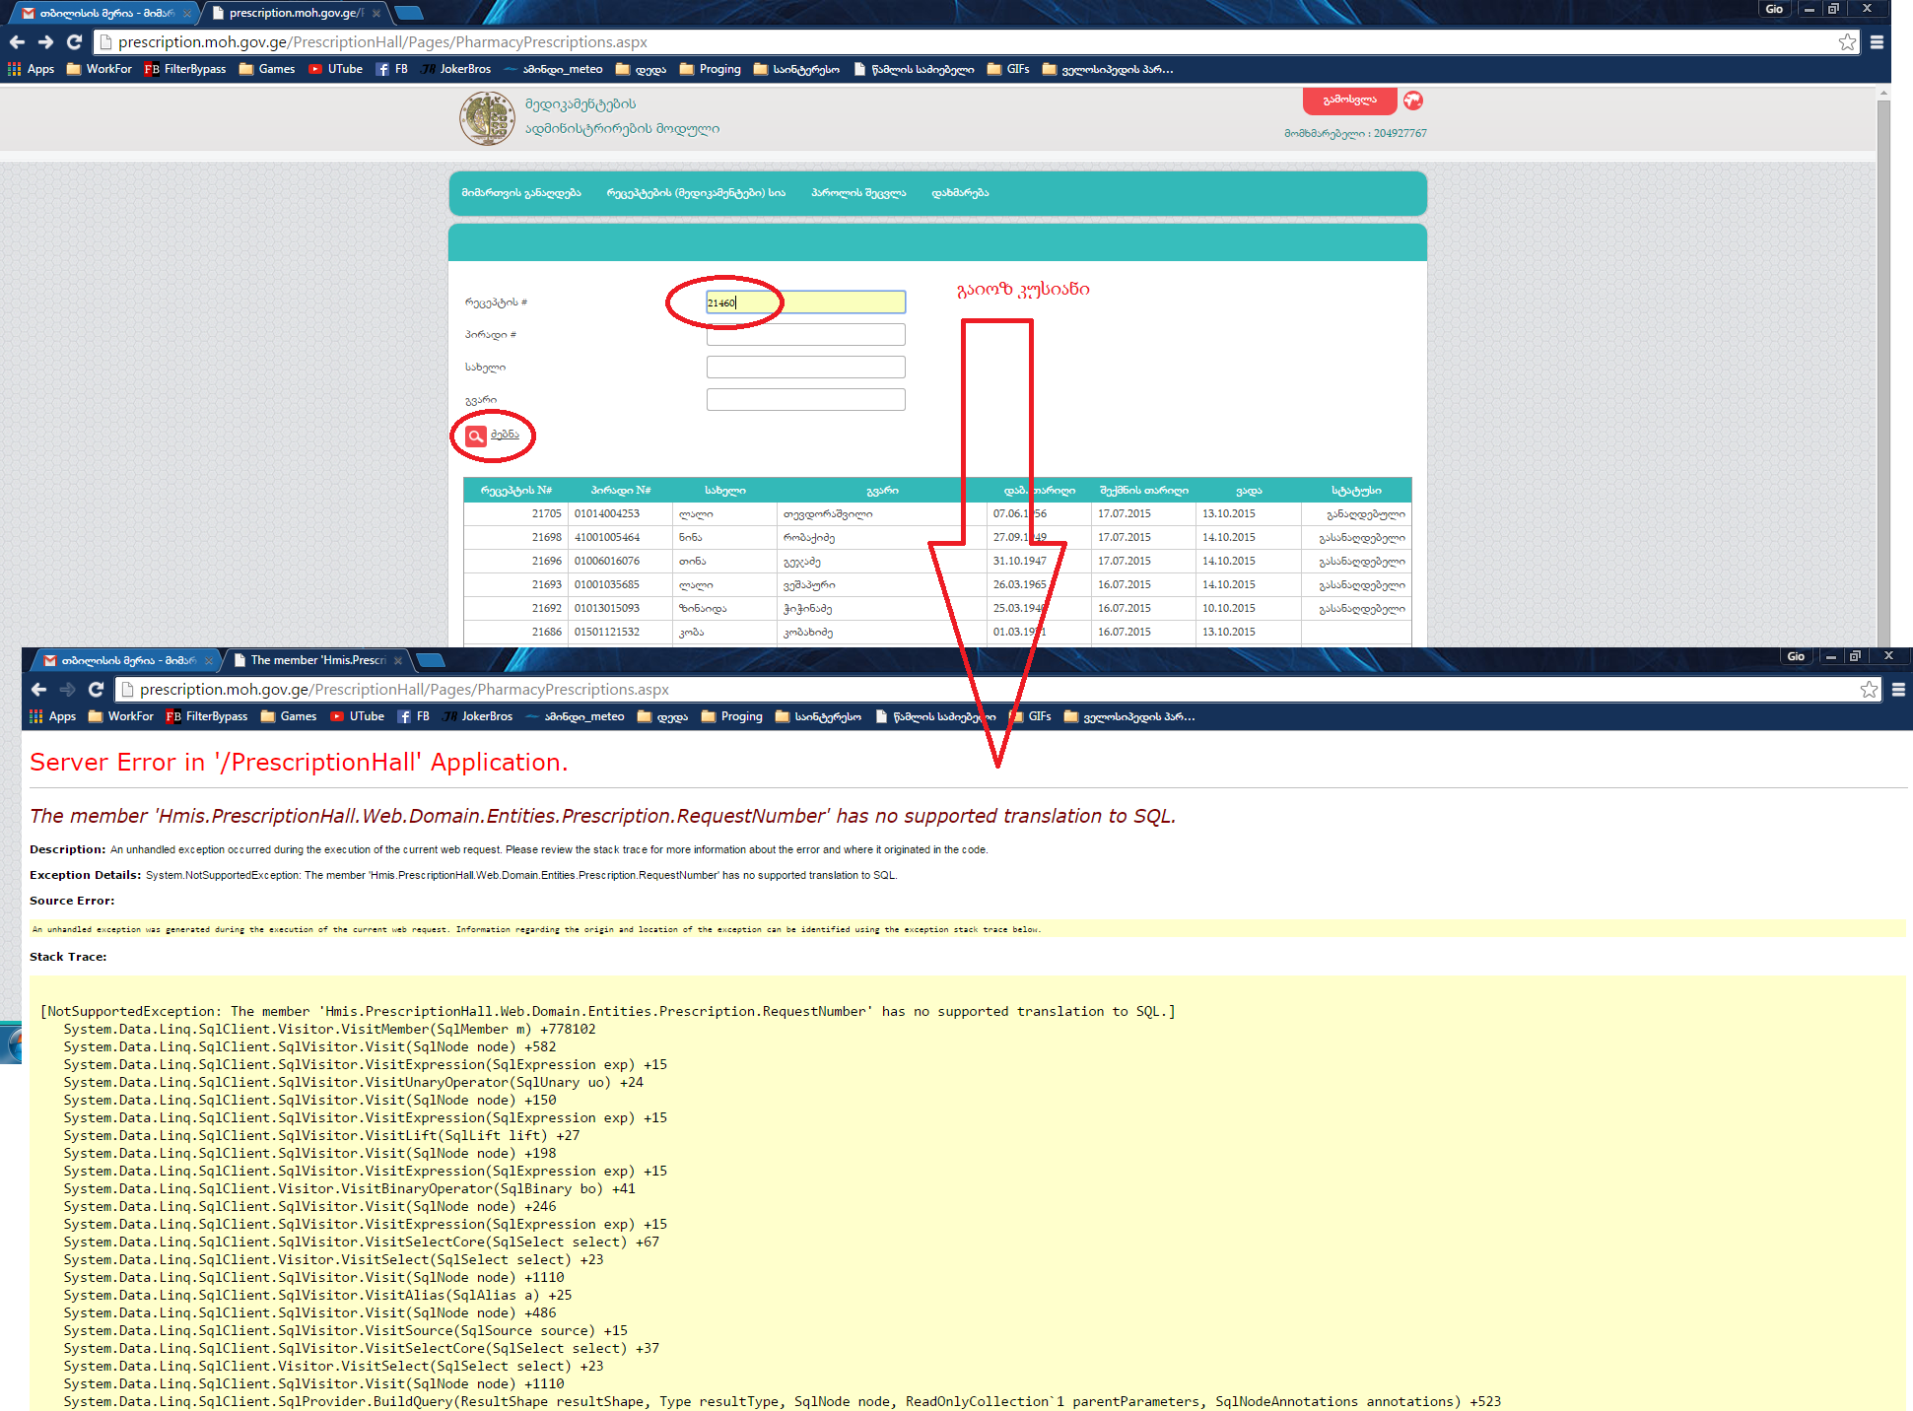This screenshot has width=1913, height=1411.
Task: Click the red გამოსვლა button
Action: tap(1348, 101)
